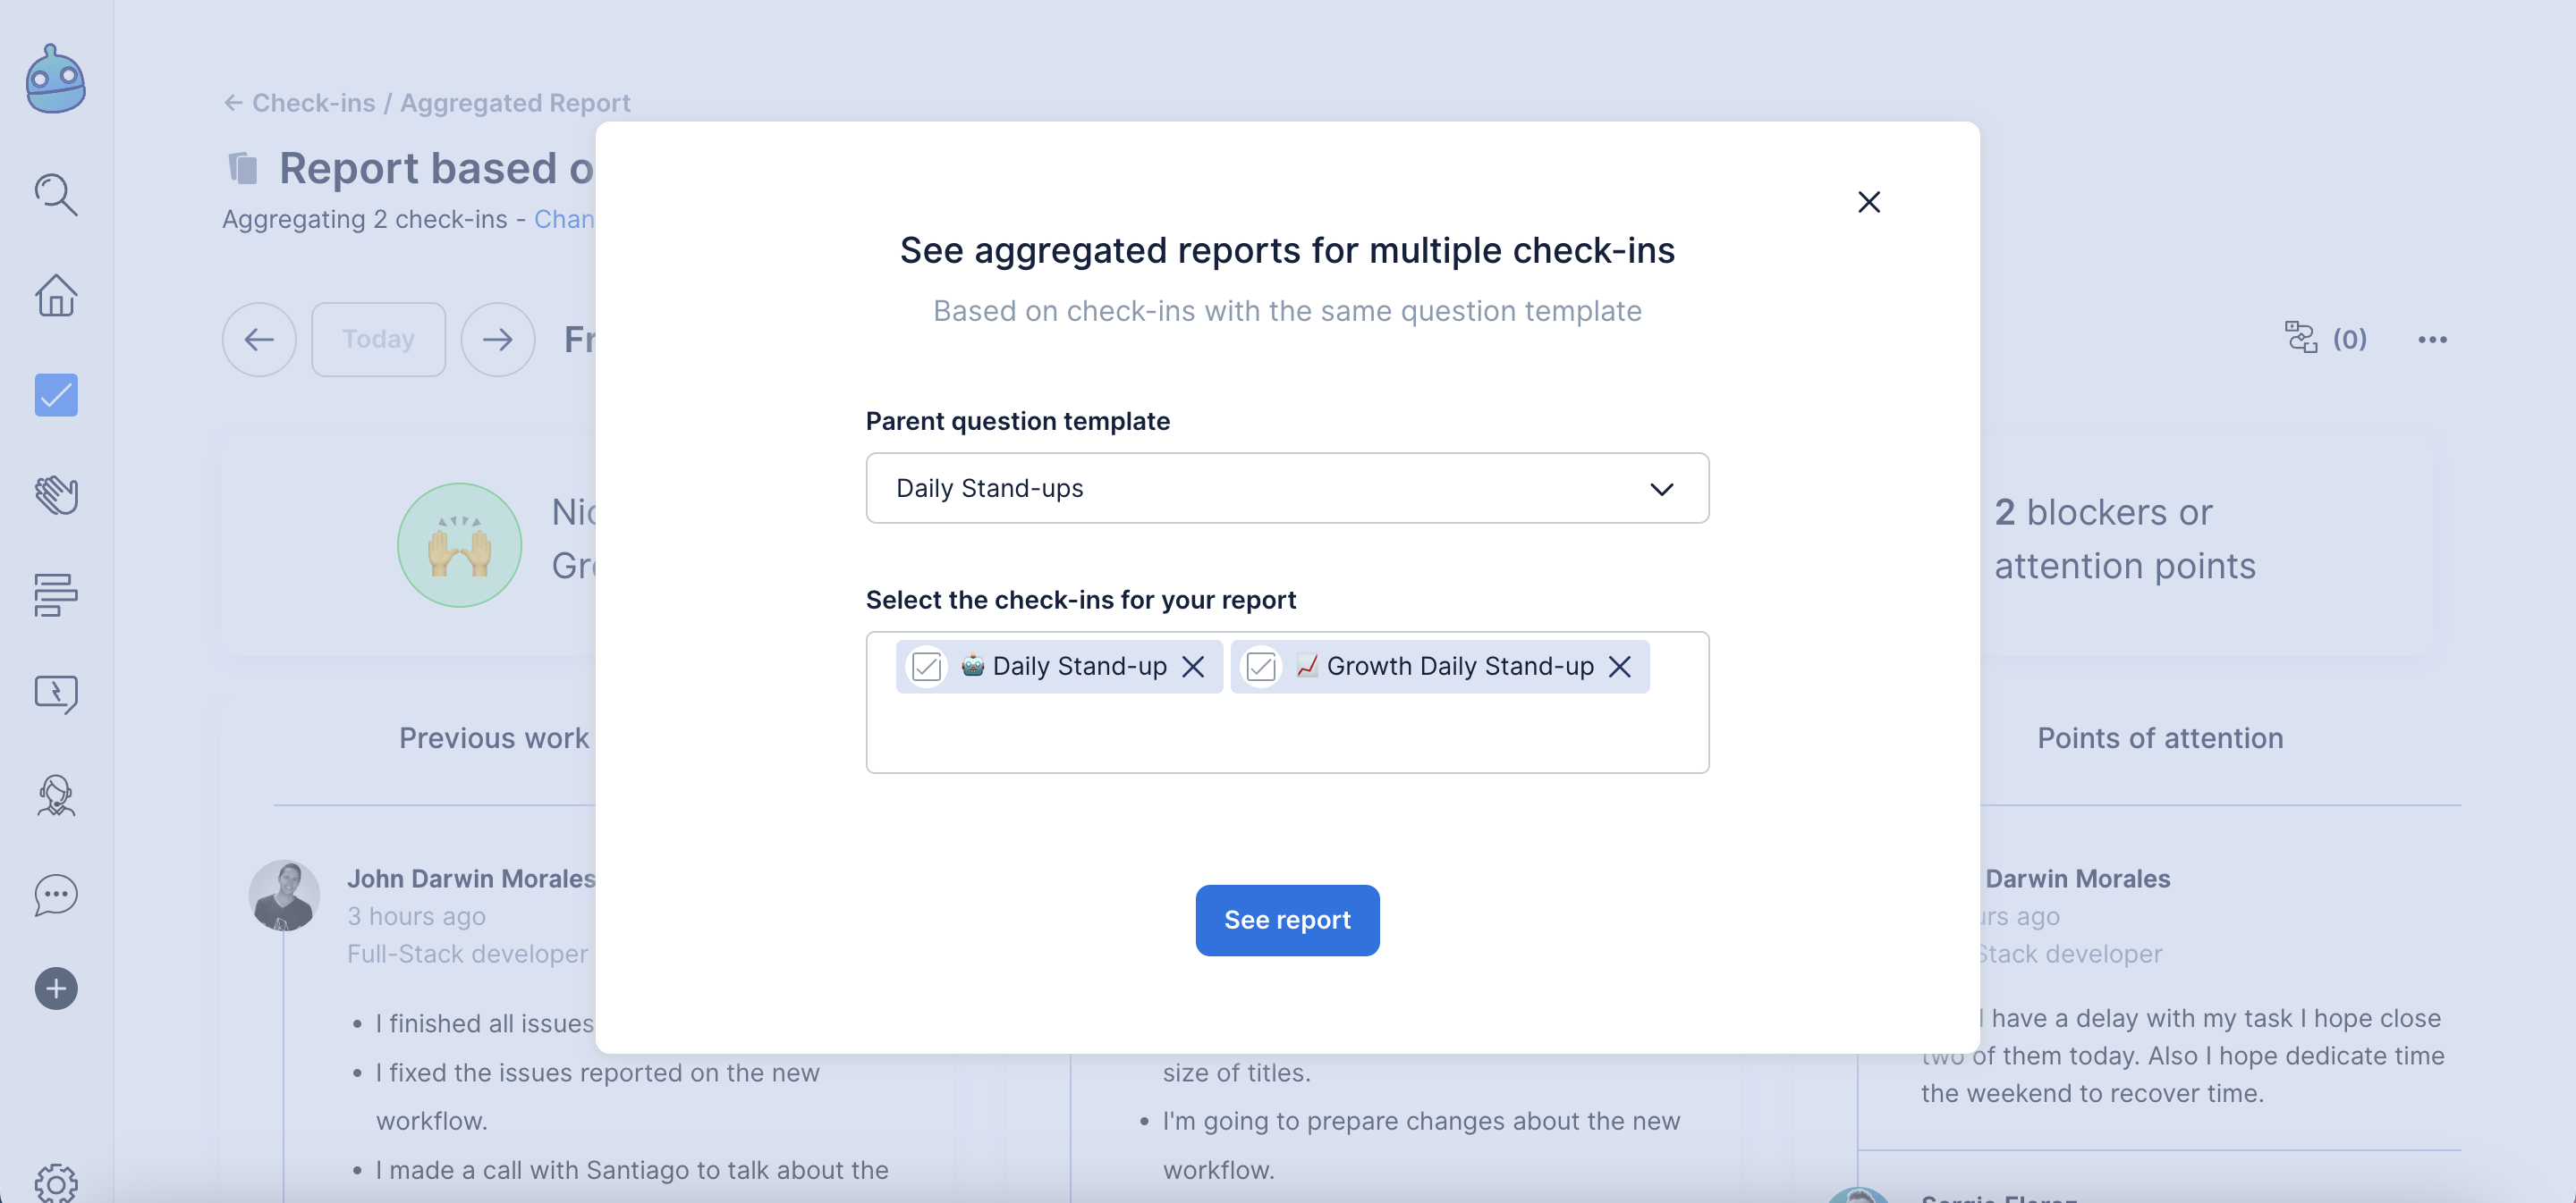2576x1203 pixels.
Task: Go to next day arrow button
Action: pos(498,340)
